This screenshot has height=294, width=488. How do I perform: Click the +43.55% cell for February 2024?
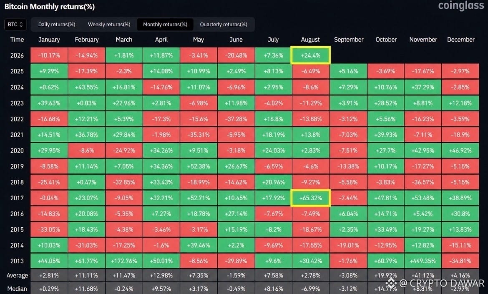tap(86, 87)
